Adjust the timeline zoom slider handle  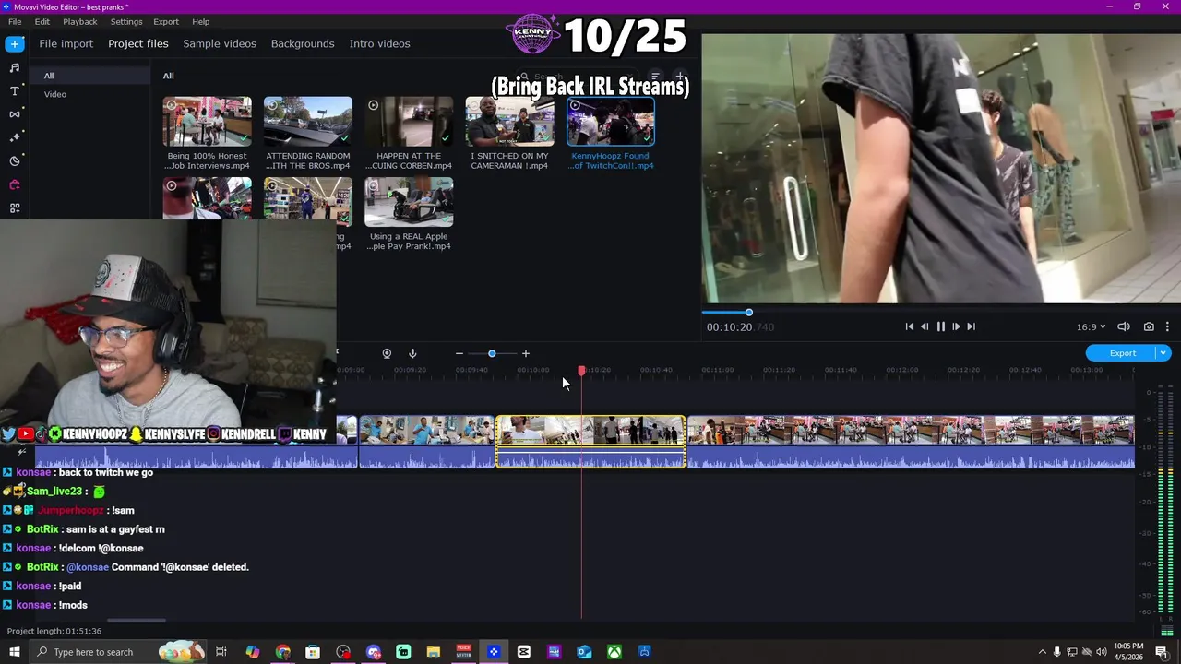[x=492, y=353]
